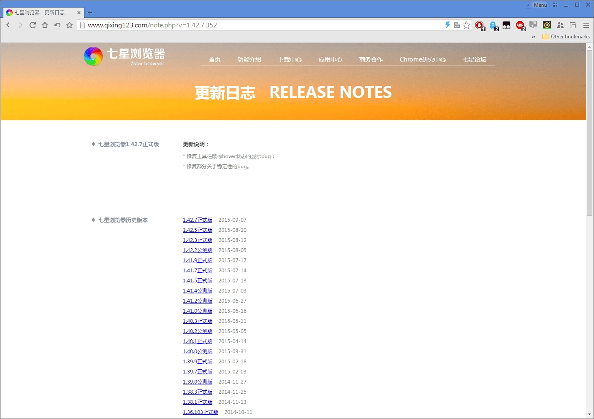The height and width of the screenshot is (419, 594).
Task: Click the vertical scrollbar thumb
Action: point(590,133)
